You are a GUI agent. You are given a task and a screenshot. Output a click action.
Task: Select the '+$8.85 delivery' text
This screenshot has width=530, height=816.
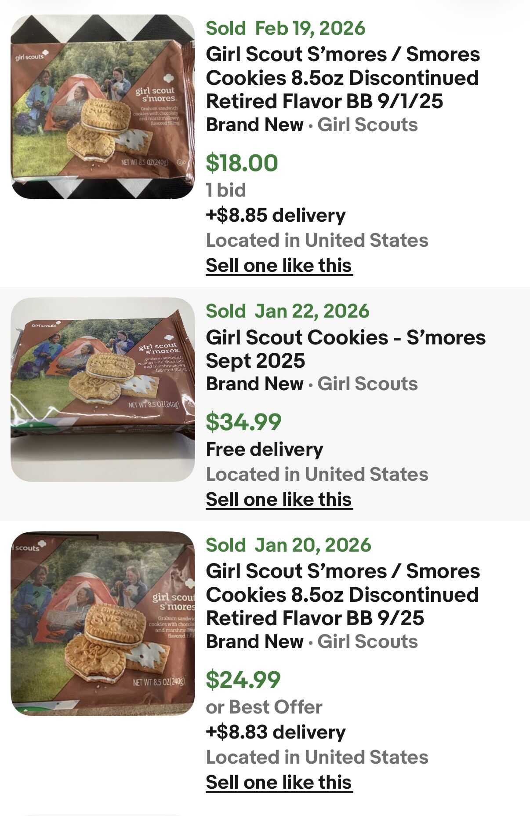pyautogui.click(x=276, y=215)
